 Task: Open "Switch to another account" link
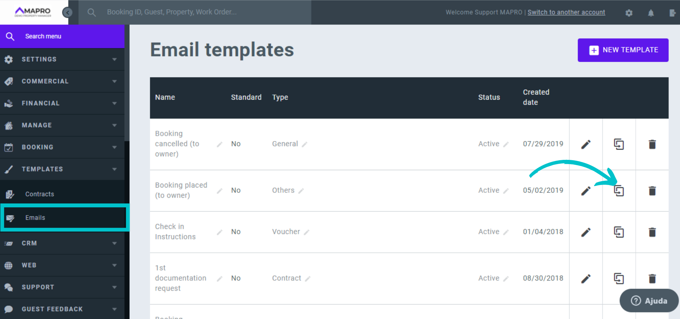point(566,12)
